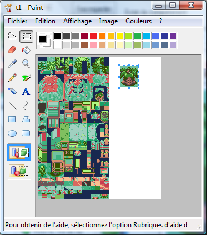The image size is (207, 235).
Task: Open the Fichier menu
Action: point(18,21)
